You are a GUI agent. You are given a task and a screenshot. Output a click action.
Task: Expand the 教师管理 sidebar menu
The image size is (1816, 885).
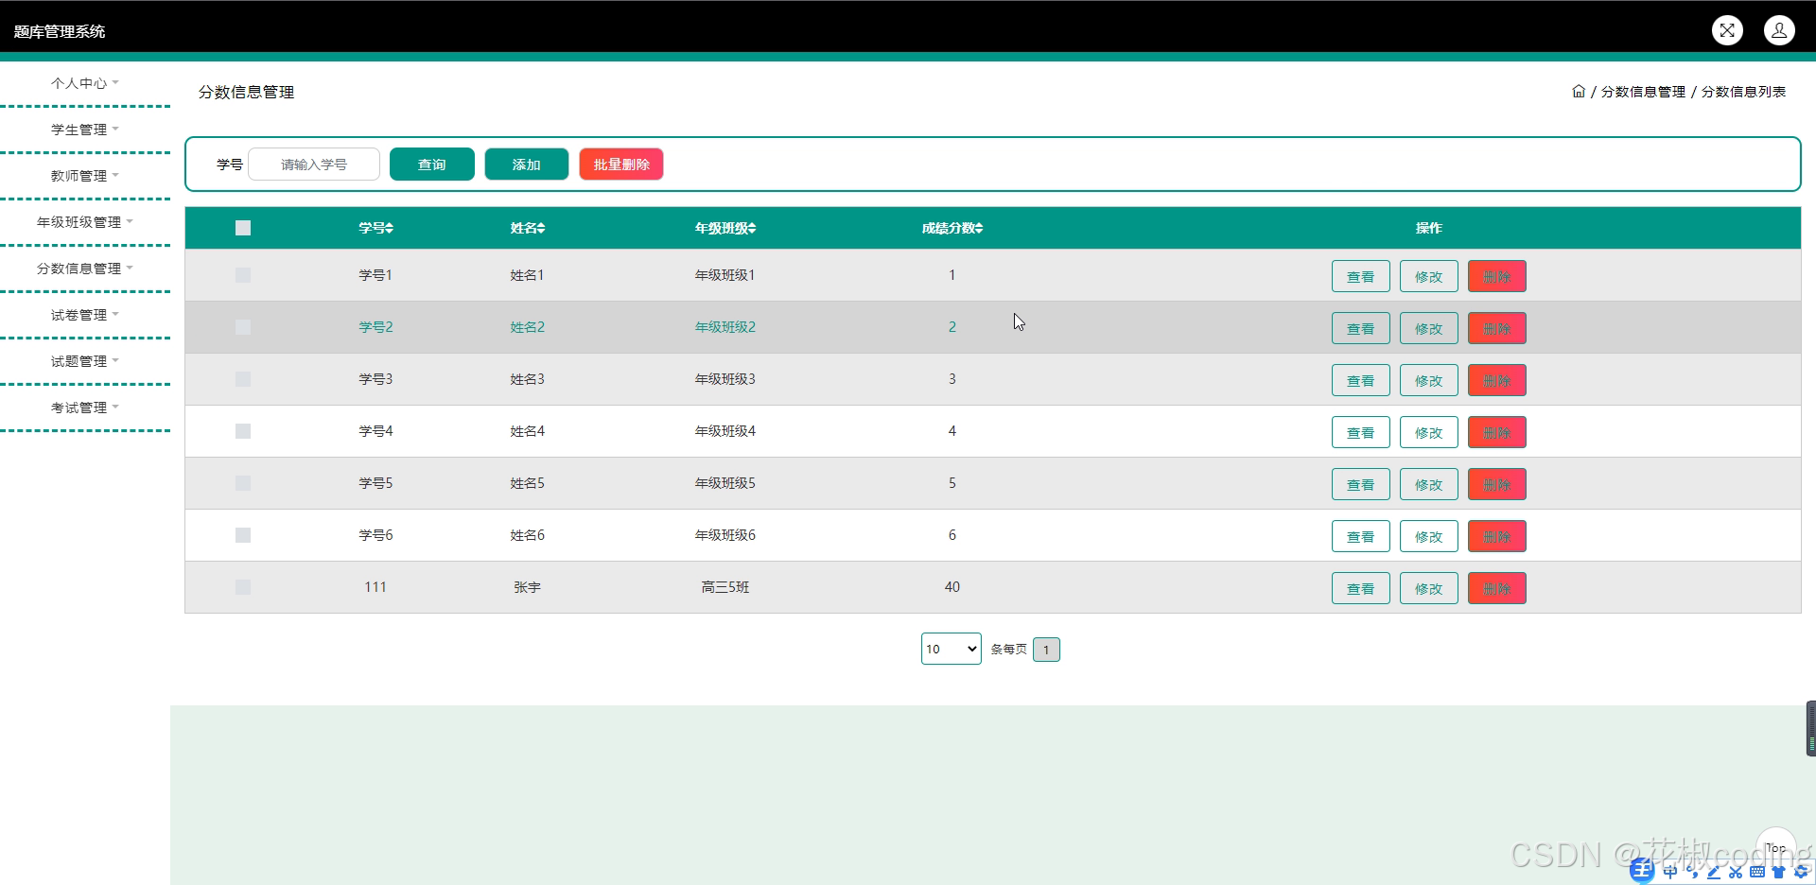pos(85,176)
